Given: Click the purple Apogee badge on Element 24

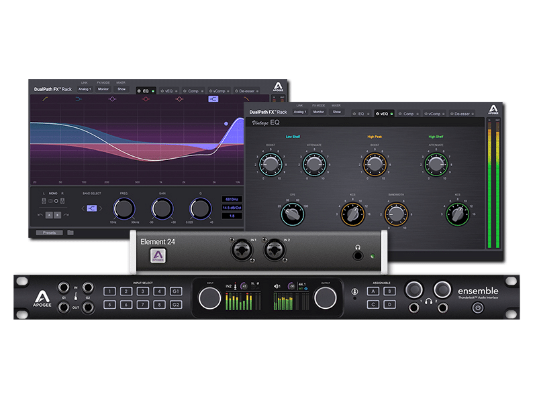Looking at the screenshot, I should click(x=158, y=256).
